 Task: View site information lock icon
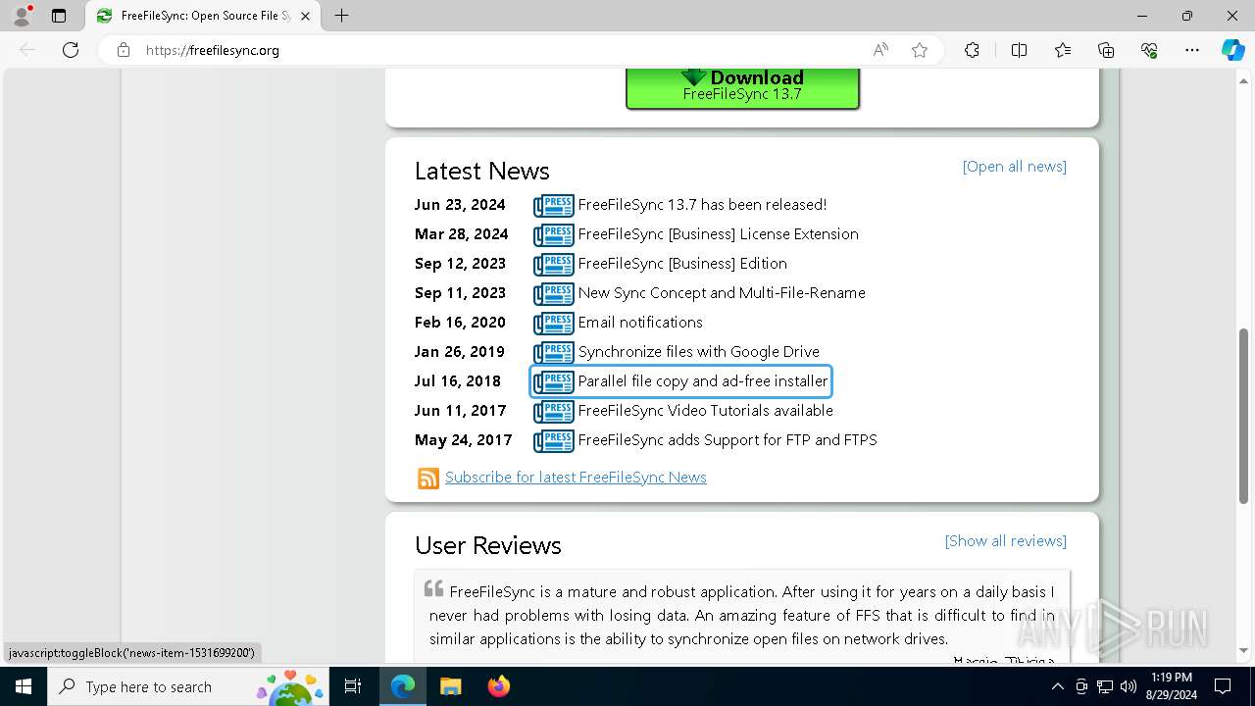(124, 50)
